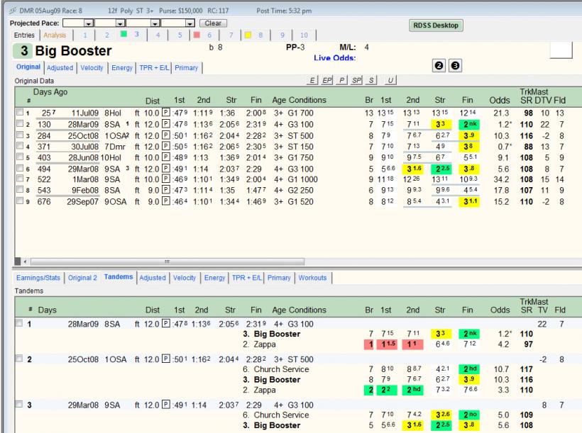The image size is (582, 433).
Task: Open the Earnings/Stats tab
Action: 38,278
